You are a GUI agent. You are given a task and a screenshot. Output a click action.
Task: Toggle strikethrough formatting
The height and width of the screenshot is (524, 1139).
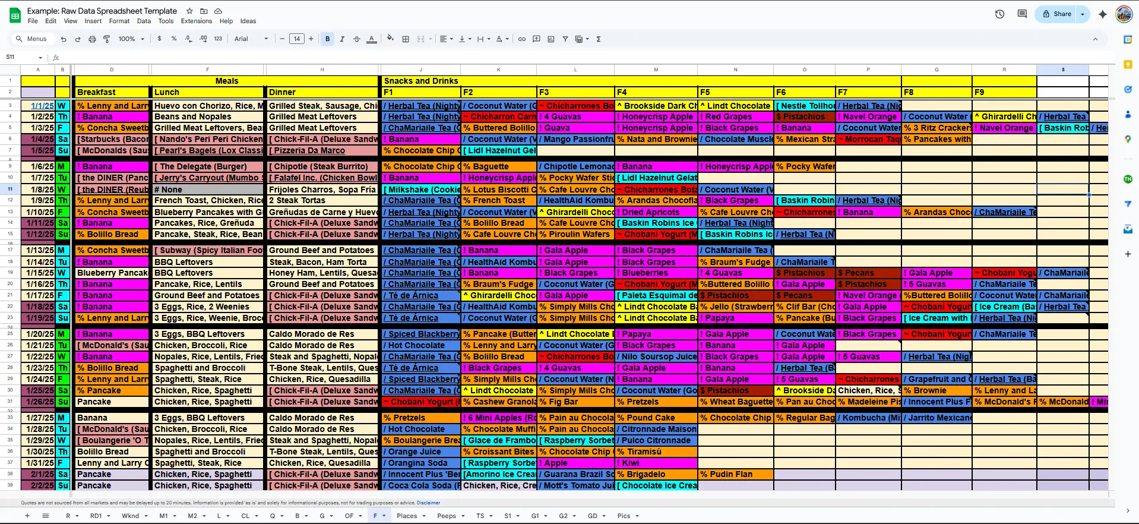pos(356,39)
